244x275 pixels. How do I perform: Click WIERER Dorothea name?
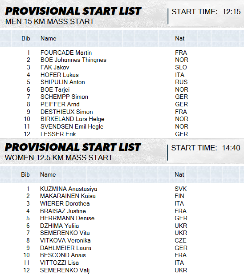coord(65,203)
